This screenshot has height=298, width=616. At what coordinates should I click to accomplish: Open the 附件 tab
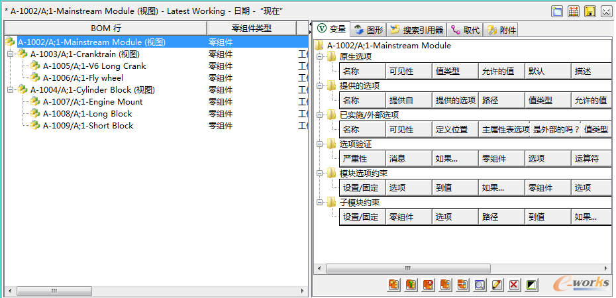[501, 30]
